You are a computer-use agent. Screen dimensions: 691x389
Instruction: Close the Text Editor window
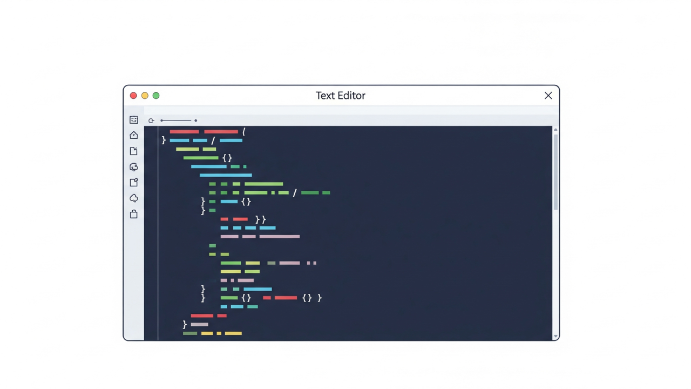(548, 96)
